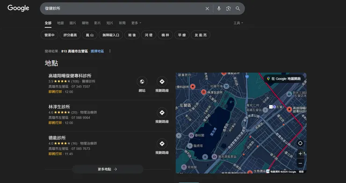Click the 3.9 star rating of 高雄翔暘復健專科診所

point(59,81)
